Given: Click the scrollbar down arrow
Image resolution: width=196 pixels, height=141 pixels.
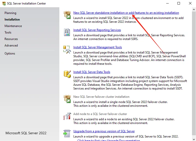Looking at the screenshot, I should 194,139.
